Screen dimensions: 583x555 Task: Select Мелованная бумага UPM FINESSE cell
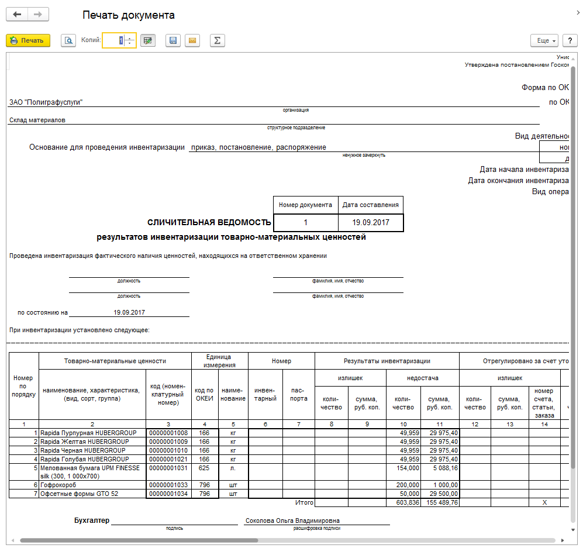tap(92, 472)
